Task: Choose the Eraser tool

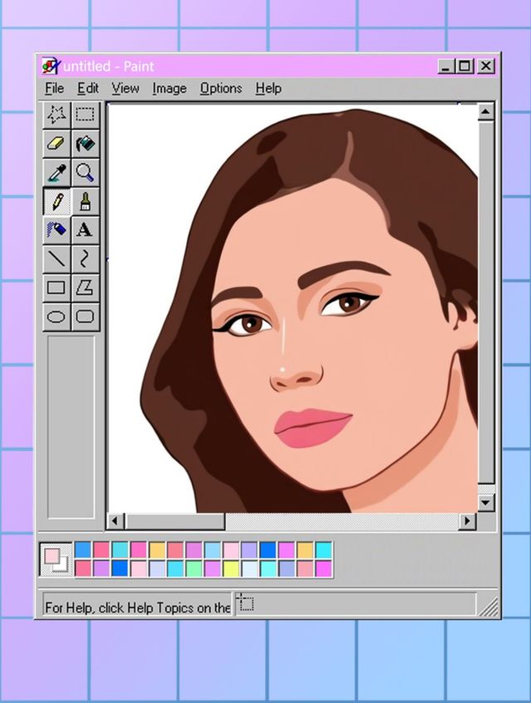Action: (56, 143)
